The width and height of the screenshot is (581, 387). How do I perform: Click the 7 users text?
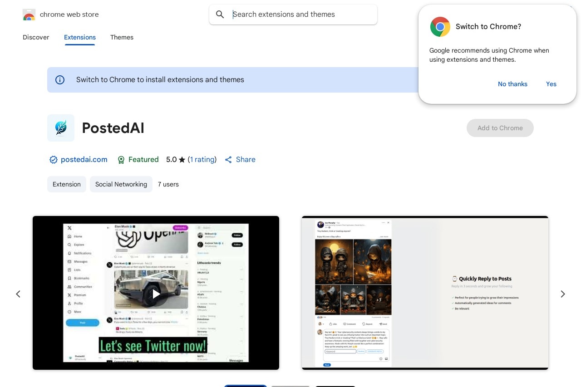[168, 184]
